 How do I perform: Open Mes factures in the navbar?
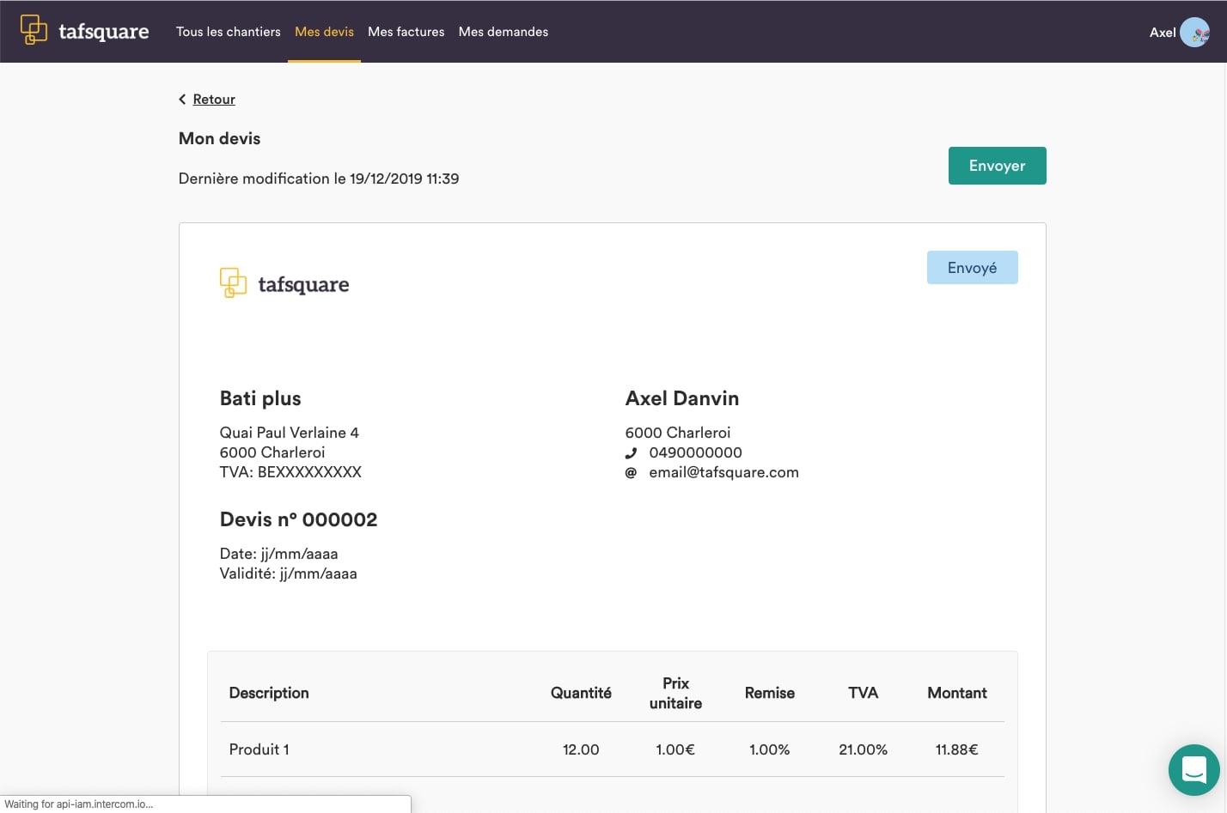(x=406, y=32)
